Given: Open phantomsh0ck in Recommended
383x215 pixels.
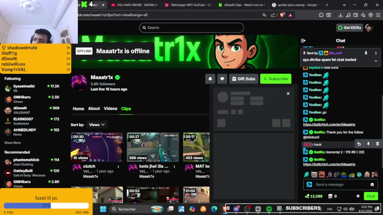Looking at the screenshot, I should [x=32, y=162].
